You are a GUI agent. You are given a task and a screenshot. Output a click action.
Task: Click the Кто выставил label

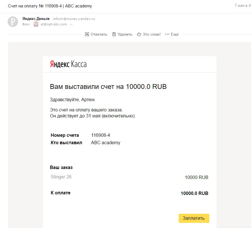(x=66, y=143)
